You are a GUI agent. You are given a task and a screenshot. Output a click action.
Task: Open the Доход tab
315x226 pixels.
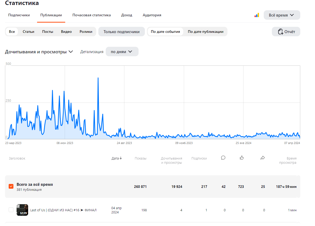(126, 15)
